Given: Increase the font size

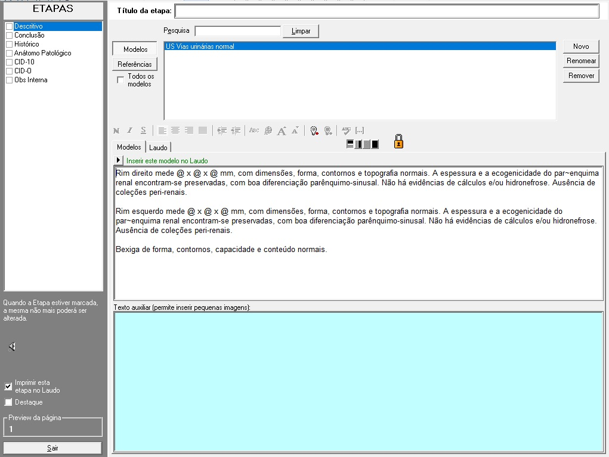Looking at the screenshot, I should pyautogui.click(x=282, y=130).
